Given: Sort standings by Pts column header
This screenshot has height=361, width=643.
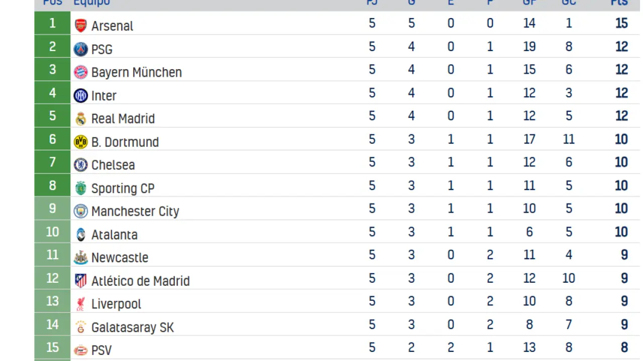Looking at the screenshot, I should (619, 3).
